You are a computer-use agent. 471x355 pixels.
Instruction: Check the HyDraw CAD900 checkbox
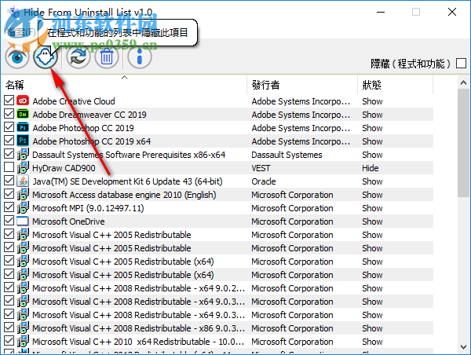[9, 167]
